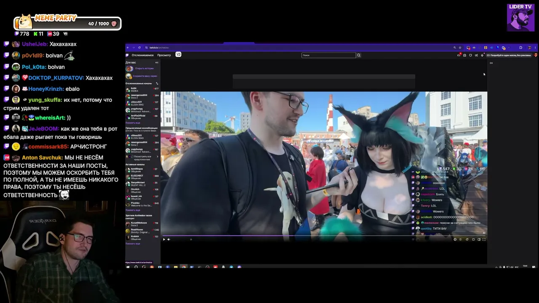
Task: Click the HoneyKrinzh chat username
Action: 46,89
